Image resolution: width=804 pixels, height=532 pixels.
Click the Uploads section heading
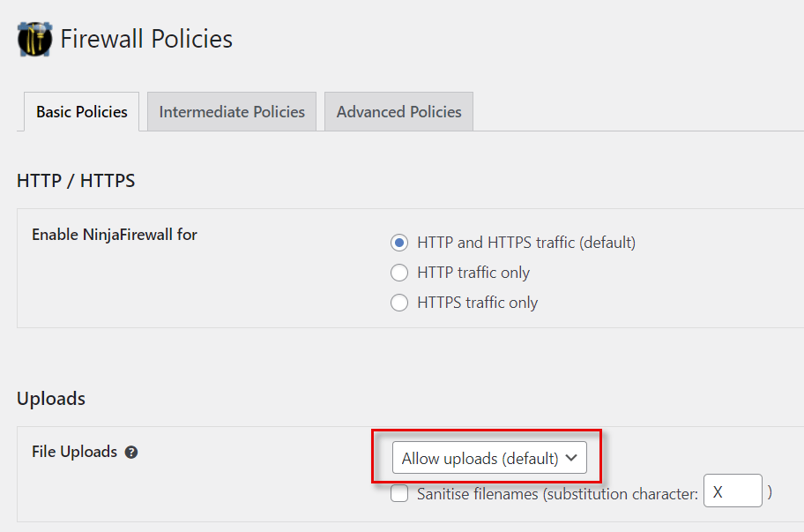pyautogui.click(x=51, y=399)
